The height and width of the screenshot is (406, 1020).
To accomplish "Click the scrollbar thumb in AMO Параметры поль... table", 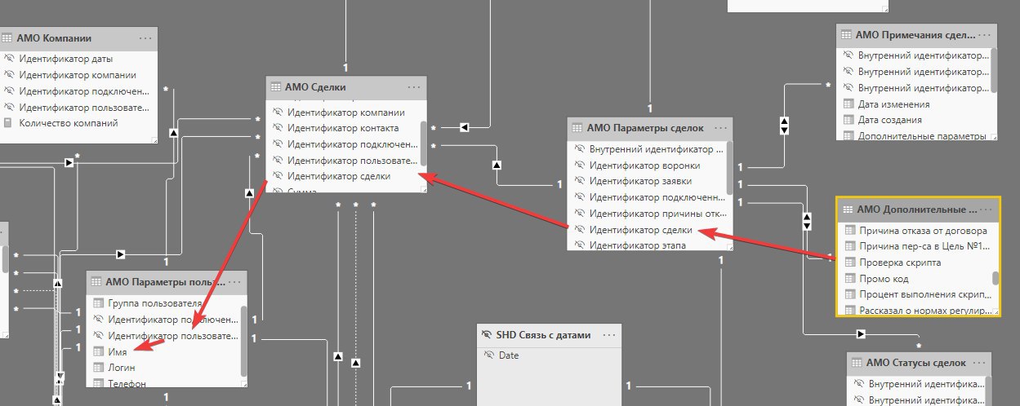I will (x=244, y=342).
